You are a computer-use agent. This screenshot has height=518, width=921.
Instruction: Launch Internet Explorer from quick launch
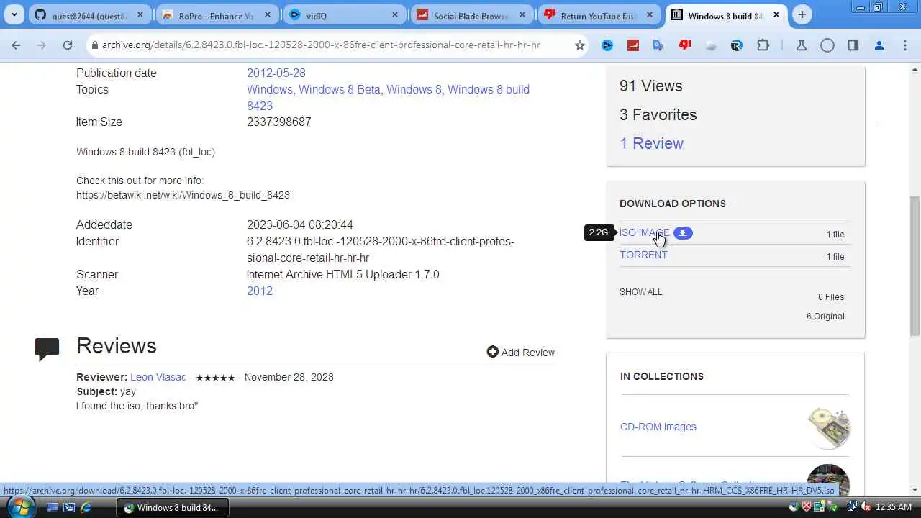(x=86, y=507)
